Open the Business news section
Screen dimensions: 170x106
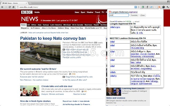pyautogui.click(x=88, y=25)
